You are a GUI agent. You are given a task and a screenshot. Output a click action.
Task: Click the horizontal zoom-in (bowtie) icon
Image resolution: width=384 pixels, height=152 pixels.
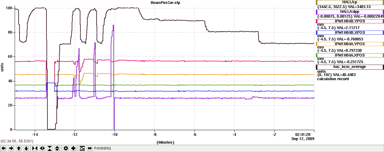[35, 148]
